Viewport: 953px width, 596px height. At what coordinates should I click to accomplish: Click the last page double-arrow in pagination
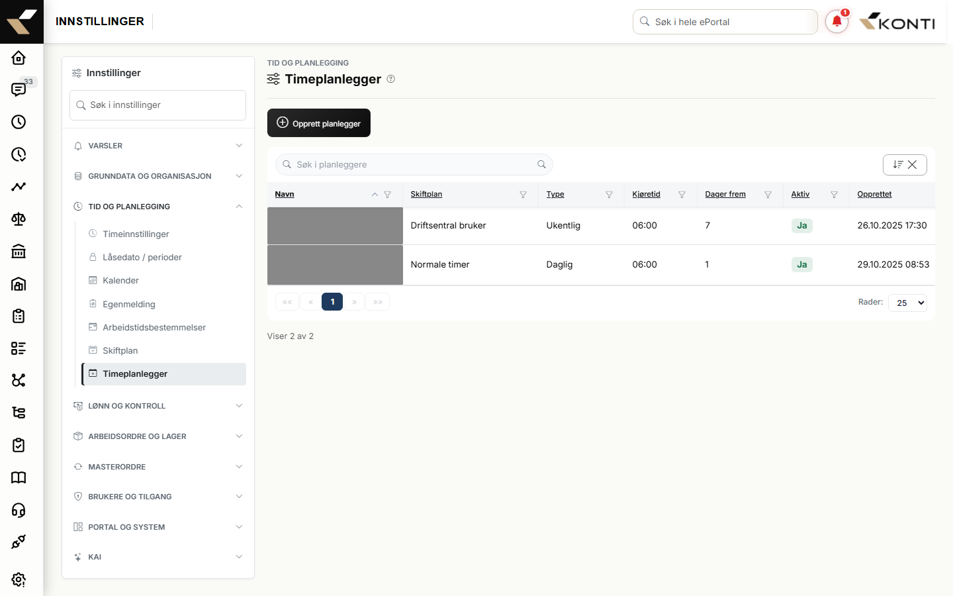(x=378, y=302)
